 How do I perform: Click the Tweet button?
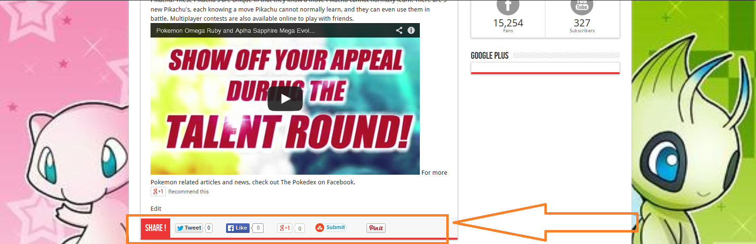tap(189, 228)
